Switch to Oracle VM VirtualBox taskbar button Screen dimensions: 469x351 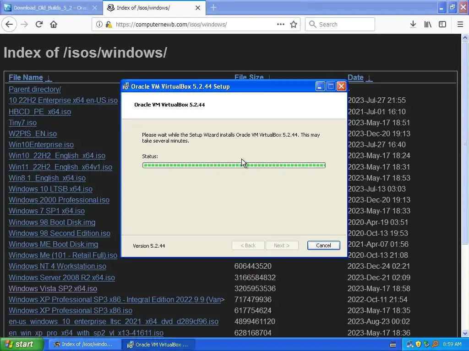[x=159, y=345]
